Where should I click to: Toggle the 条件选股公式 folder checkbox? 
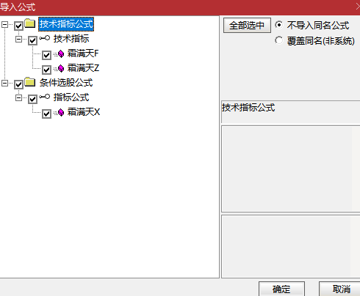pyautogui.click(x=18, y=84)
